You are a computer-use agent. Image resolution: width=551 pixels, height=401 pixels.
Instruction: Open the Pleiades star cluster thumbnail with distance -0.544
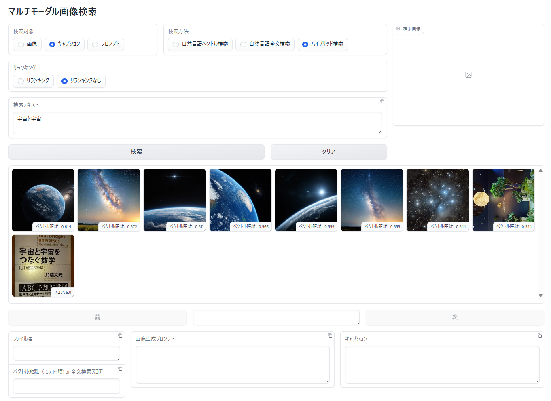(x=438, y=200)
